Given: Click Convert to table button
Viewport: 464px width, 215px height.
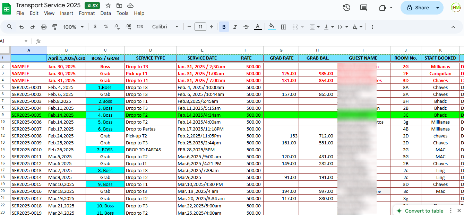Looking at the screenshot, I should pyautogui.click(x=424, y=211).
